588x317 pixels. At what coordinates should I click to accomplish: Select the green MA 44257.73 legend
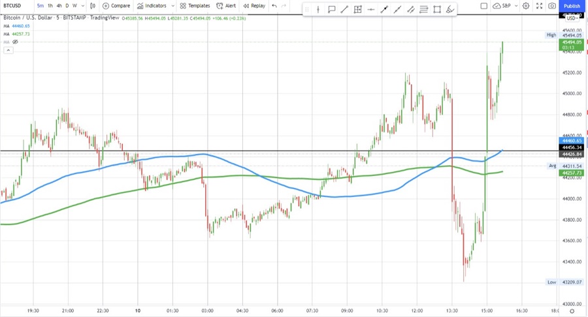(16, 34)
